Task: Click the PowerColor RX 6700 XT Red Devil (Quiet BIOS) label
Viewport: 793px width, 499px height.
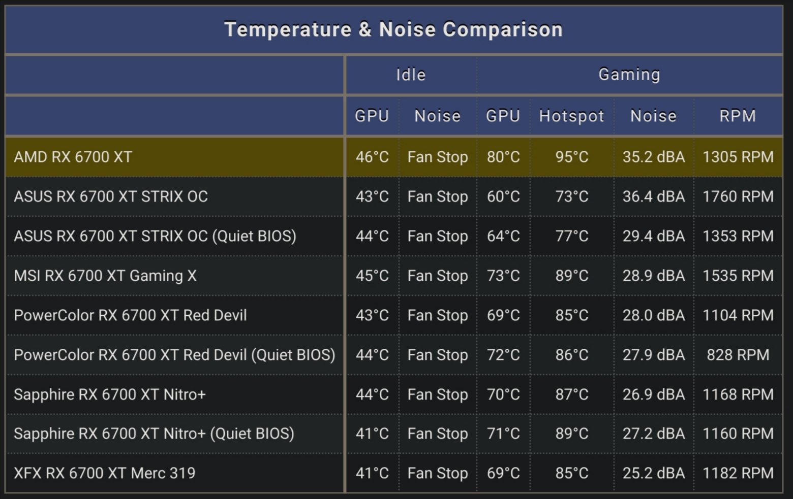Action: pos(174,355)
